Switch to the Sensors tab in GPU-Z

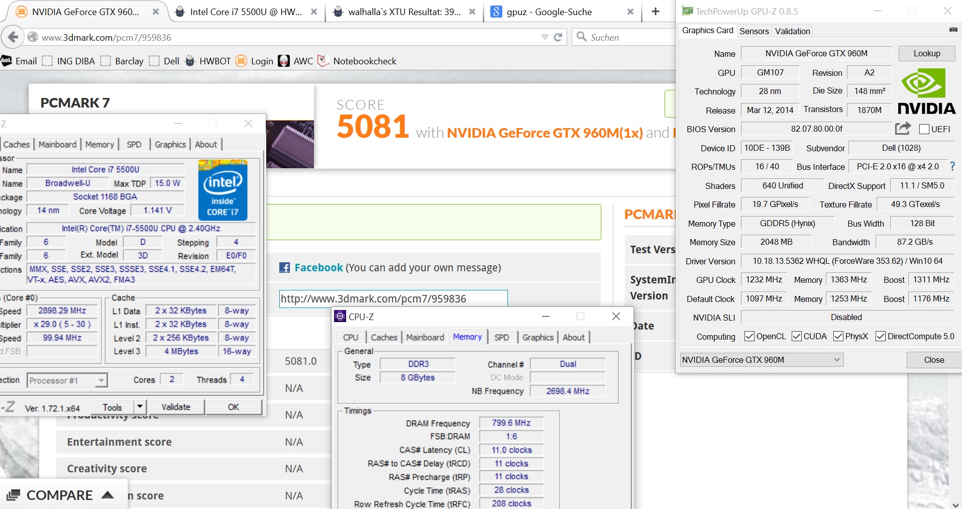point(754,31)
